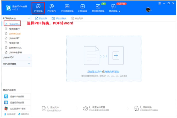Collapse the PDF转换其他 section
Image resolution: width=177 pixels, height=118 pixels.
(29, 18)
